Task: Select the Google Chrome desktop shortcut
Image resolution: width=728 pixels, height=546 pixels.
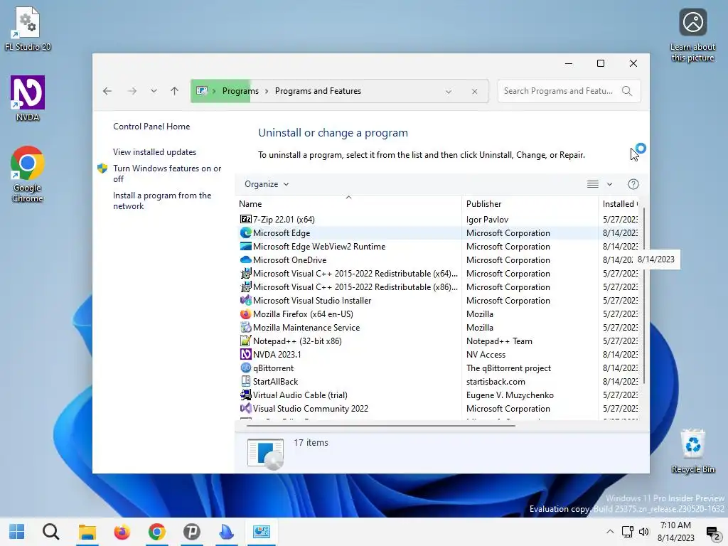Action: (x=28, y=175)
